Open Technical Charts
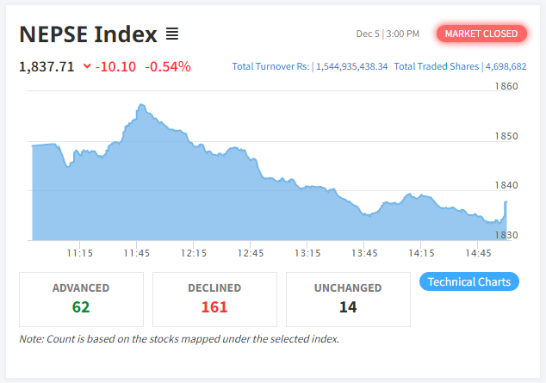Viewport: 546px width, 383px height. coord(469,281)
